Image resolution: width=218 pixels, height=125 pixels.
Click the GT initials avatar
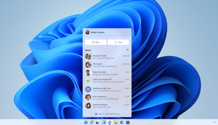click(x=88, y=81)
